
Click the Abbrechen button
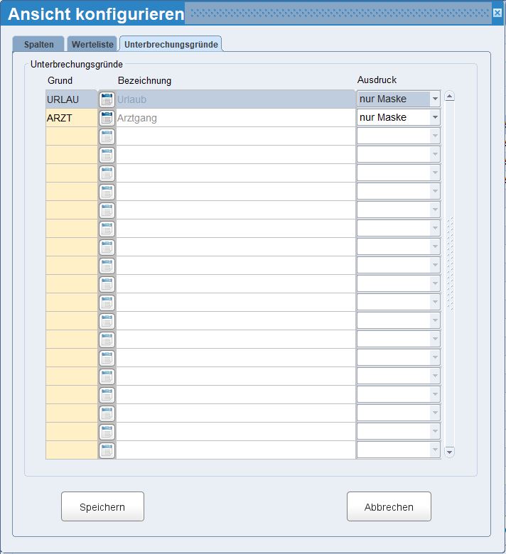(x=389, y=507)
